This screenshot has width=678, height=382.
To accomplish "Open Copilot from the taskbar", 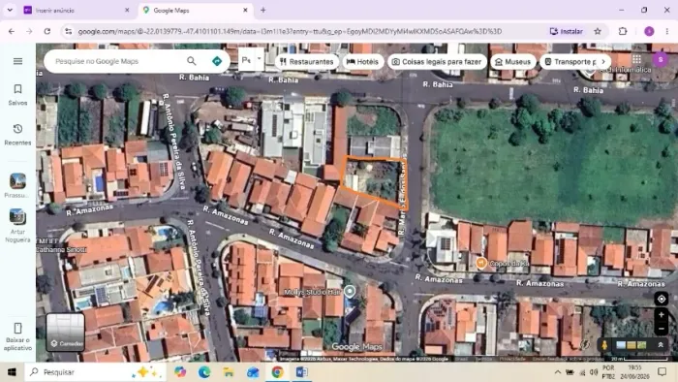I will coord(180,372).
